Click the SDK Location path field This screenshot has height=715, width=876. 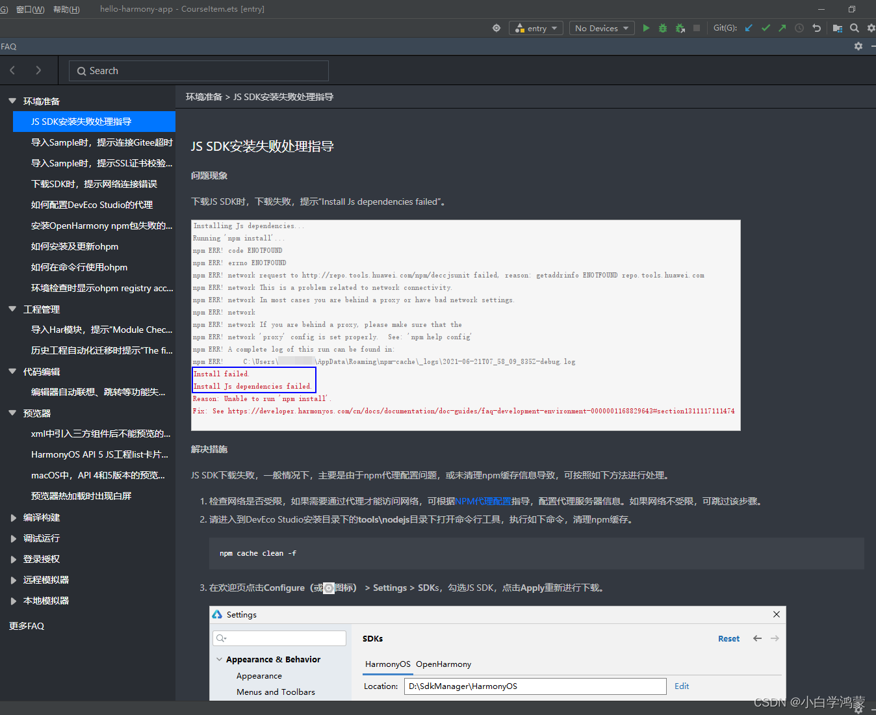535,686
